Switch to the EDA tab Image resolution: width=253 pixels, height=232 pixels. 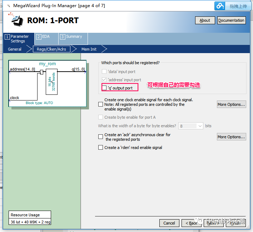pyautogui.click(x=46, y=38)
